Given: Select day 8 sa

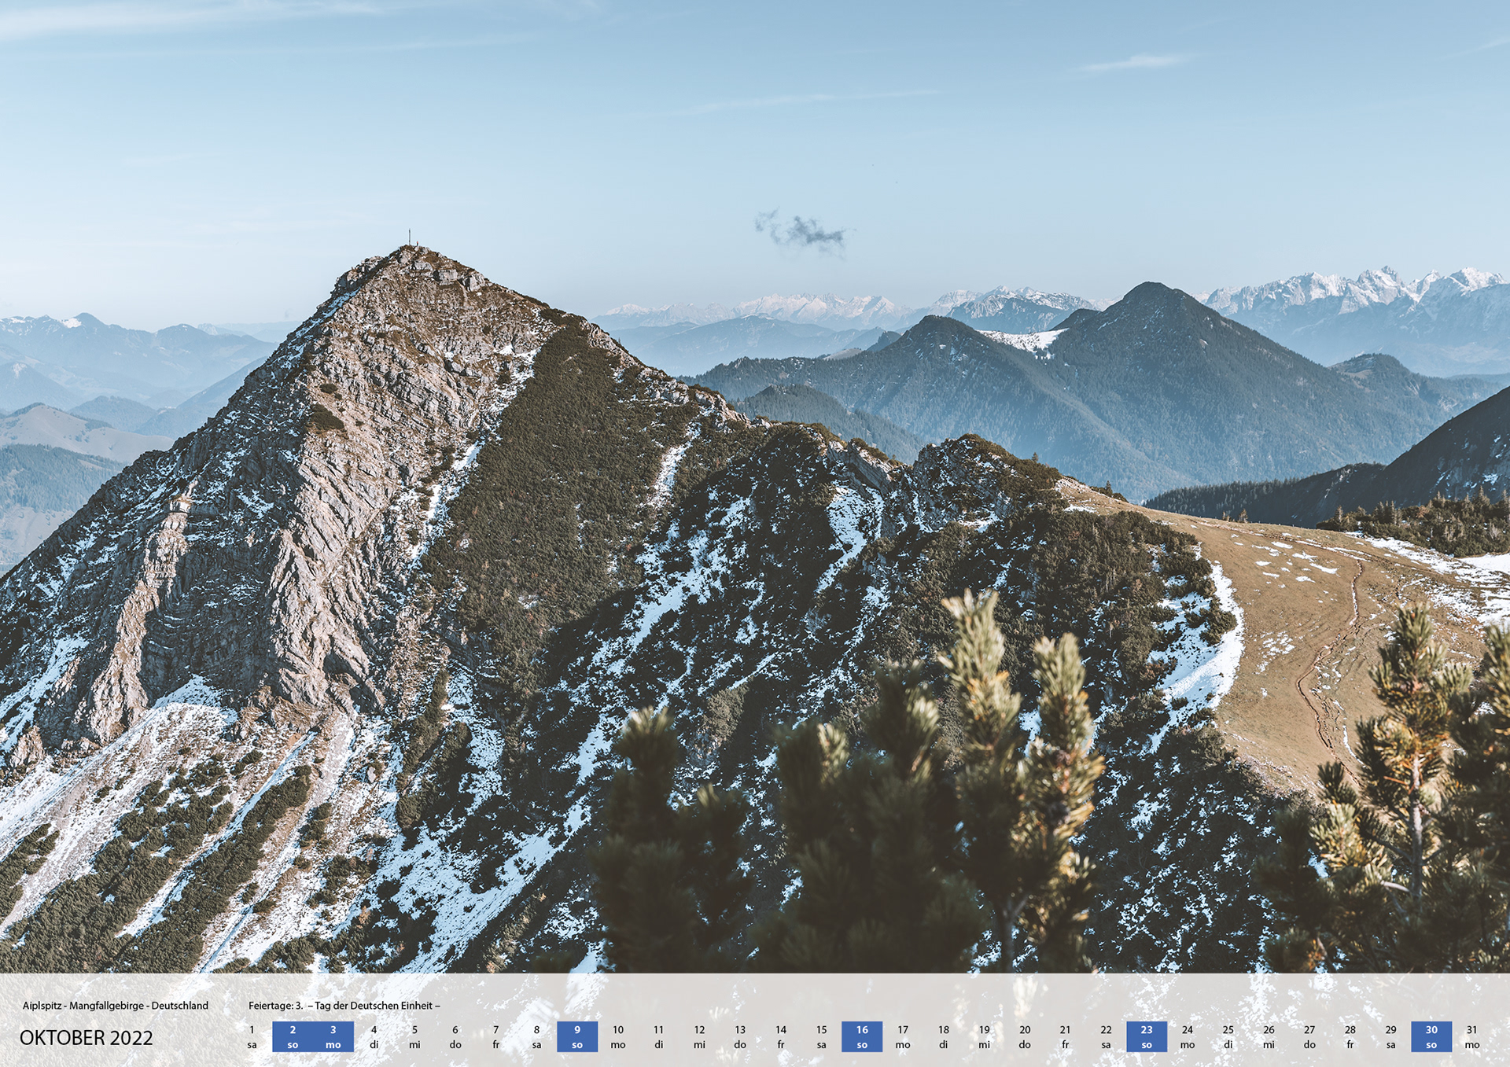Looking at the screenshot, I should (x=536, y=1036).
